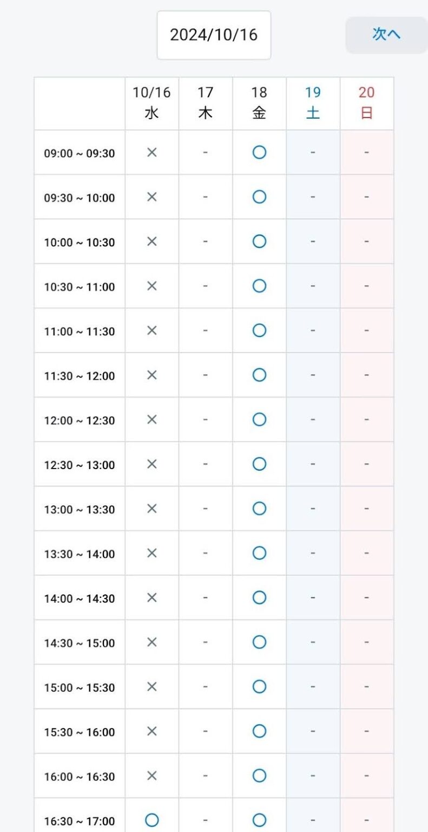Click Saturday 09:00 ~ 09:30 dash cell

(x=313, y=153)
